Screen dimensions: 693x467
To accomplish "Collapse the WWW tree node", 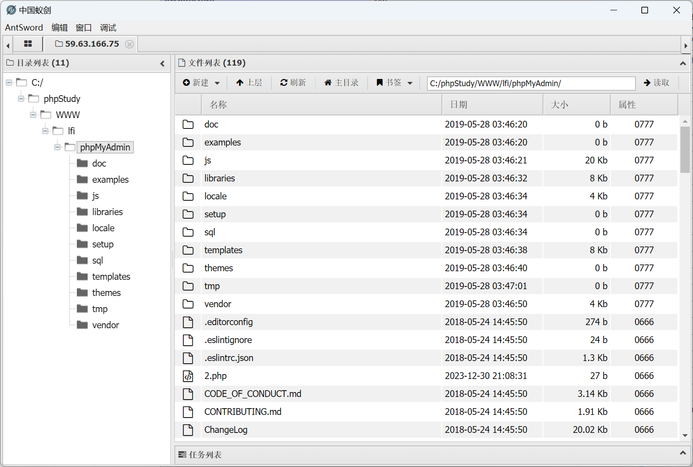I will pos(33,115).
